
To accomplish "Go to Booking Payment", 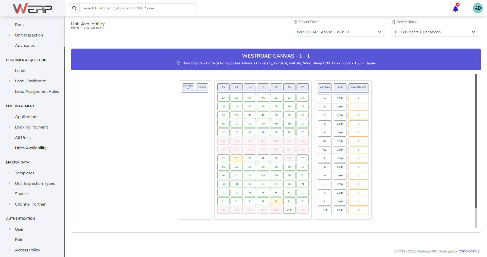I will pos(31,127).
